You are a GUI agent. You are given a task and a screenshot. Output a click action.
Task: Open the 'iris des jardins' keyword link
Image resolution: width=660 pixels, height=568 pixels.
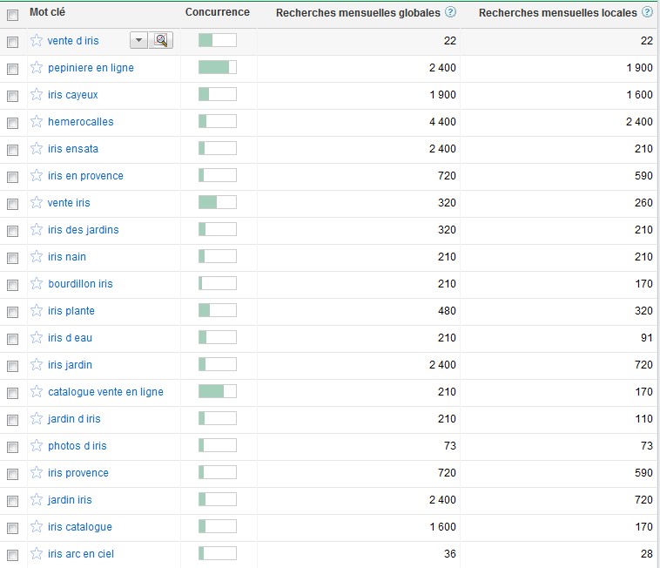pos(84,230)
